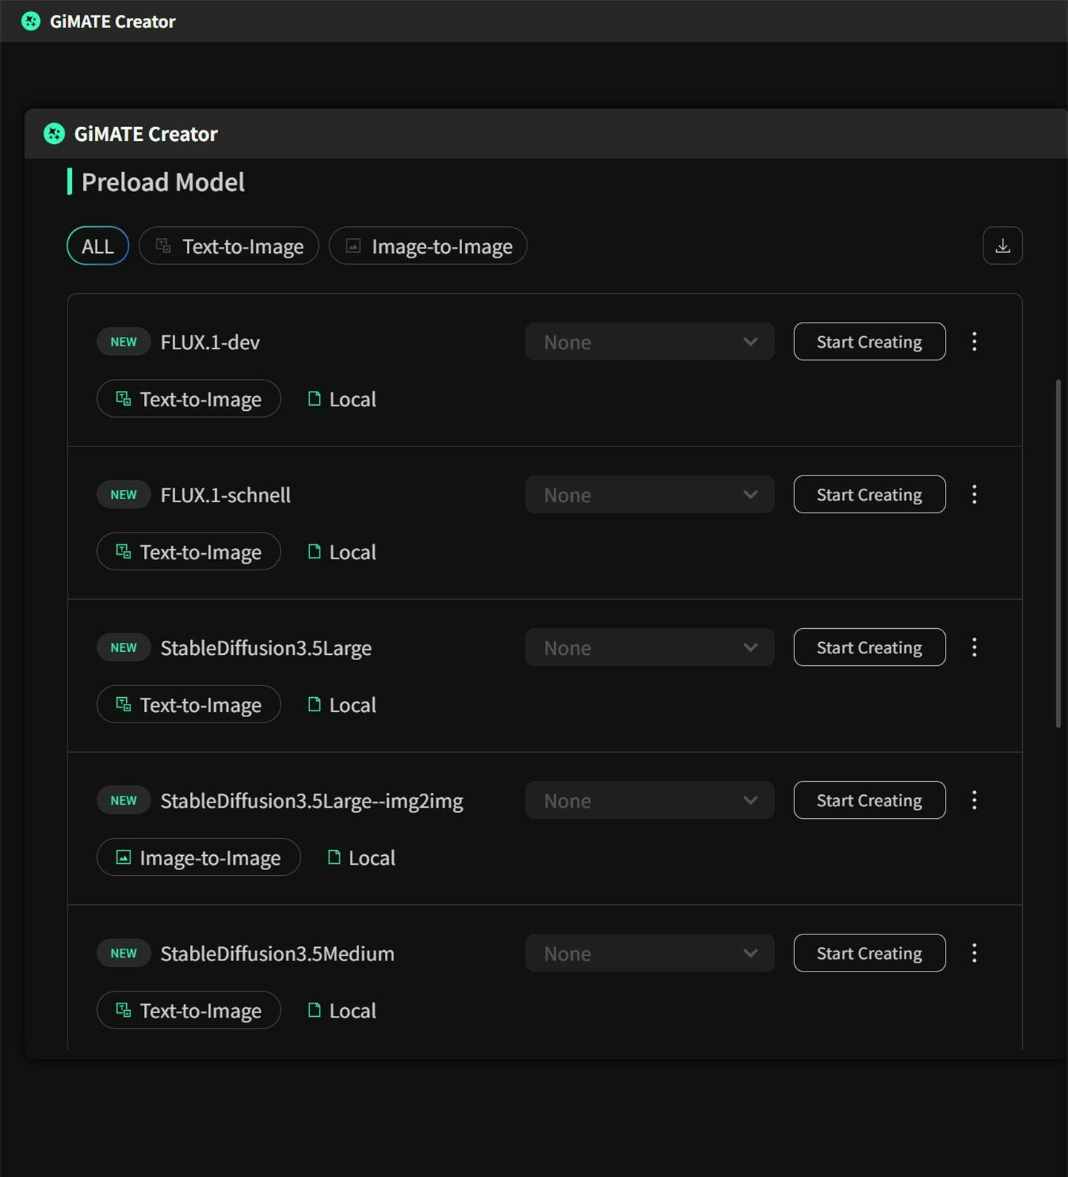Viewport: 1068px width, 1177px height.
Task: Open more options for FLUX.1-dev
Action: pyautogui.click(x=975, y=341)
